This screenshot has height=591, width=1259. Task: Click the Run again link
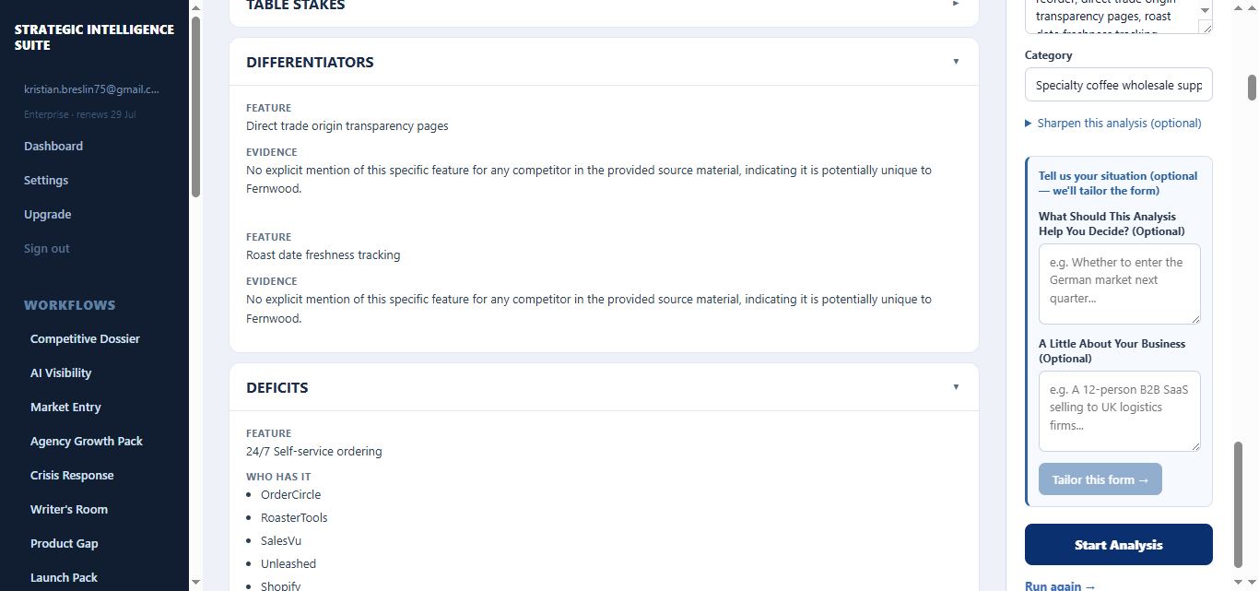tap(1060, 585)
